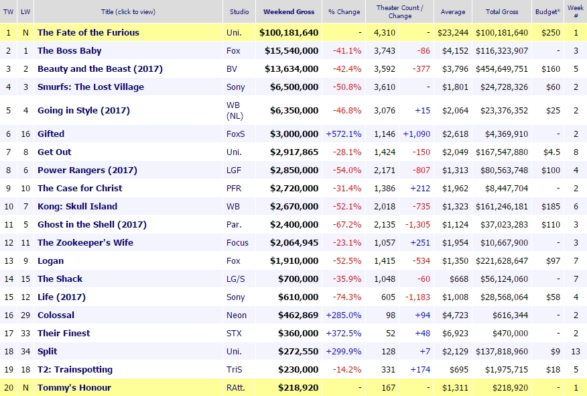Screen dimensions: 587x396
Task: Select the $250 budget value
Action: click(x=551, y=33)
